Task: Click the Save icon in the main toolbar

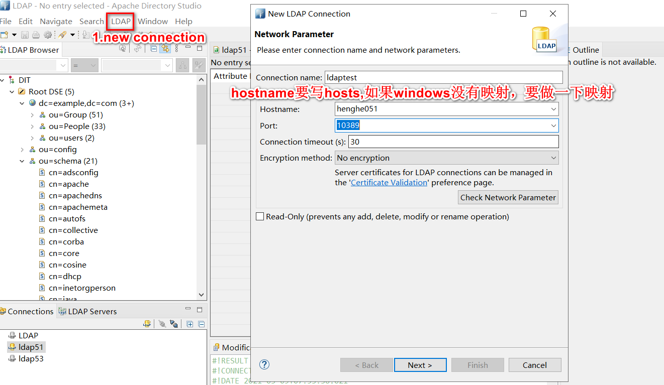Action: coord(25,34)
